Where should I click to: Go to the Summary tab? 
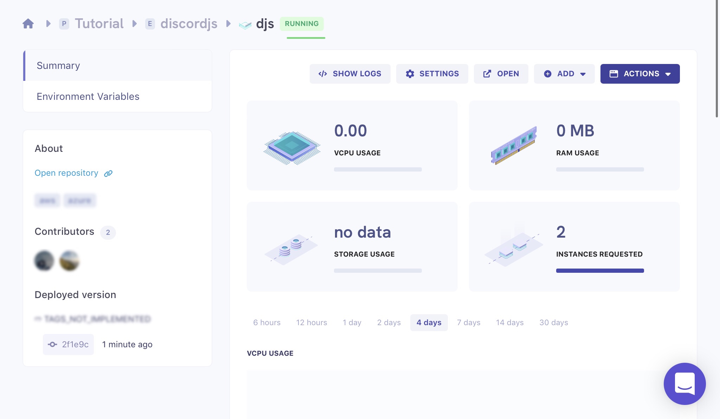point(58,66)
